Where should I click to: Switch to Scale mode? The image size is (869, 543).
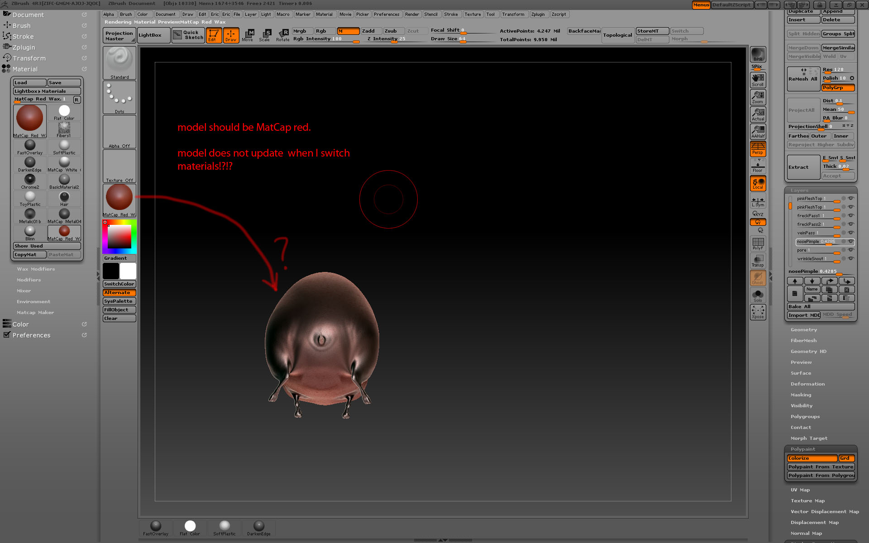click(x=265, y=35)
